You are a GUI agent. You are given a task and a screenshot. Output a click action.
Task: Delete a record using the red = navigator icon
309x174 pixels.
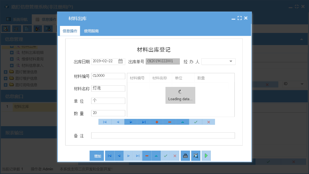coord(169,122)
